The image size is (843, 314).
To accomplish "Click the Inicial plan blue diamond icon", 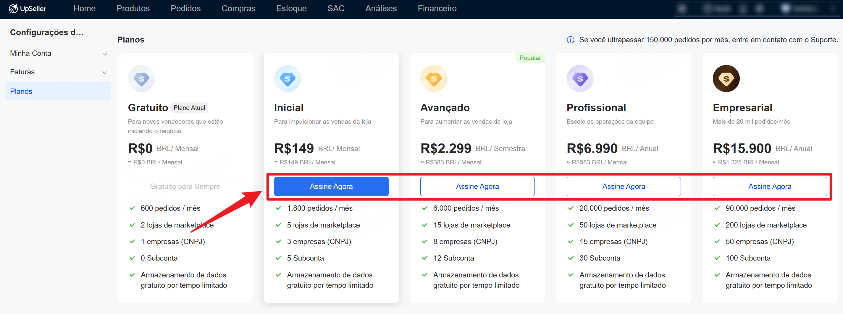I will (287, 79).
